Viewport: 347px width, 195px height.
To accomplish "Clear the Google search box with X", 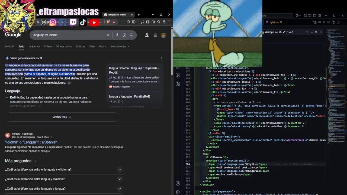I will [108, 35].
